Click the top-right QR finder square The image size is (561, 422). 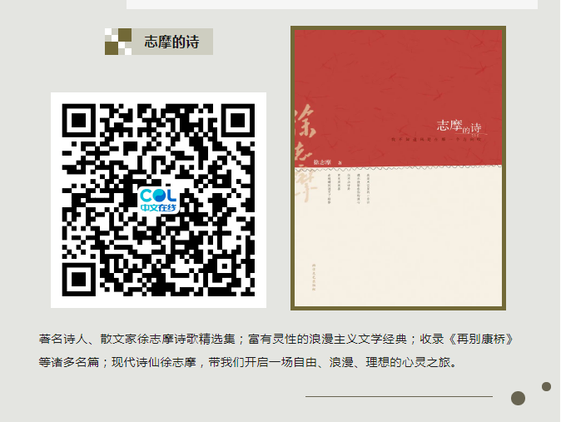click(x=238, y=121)
